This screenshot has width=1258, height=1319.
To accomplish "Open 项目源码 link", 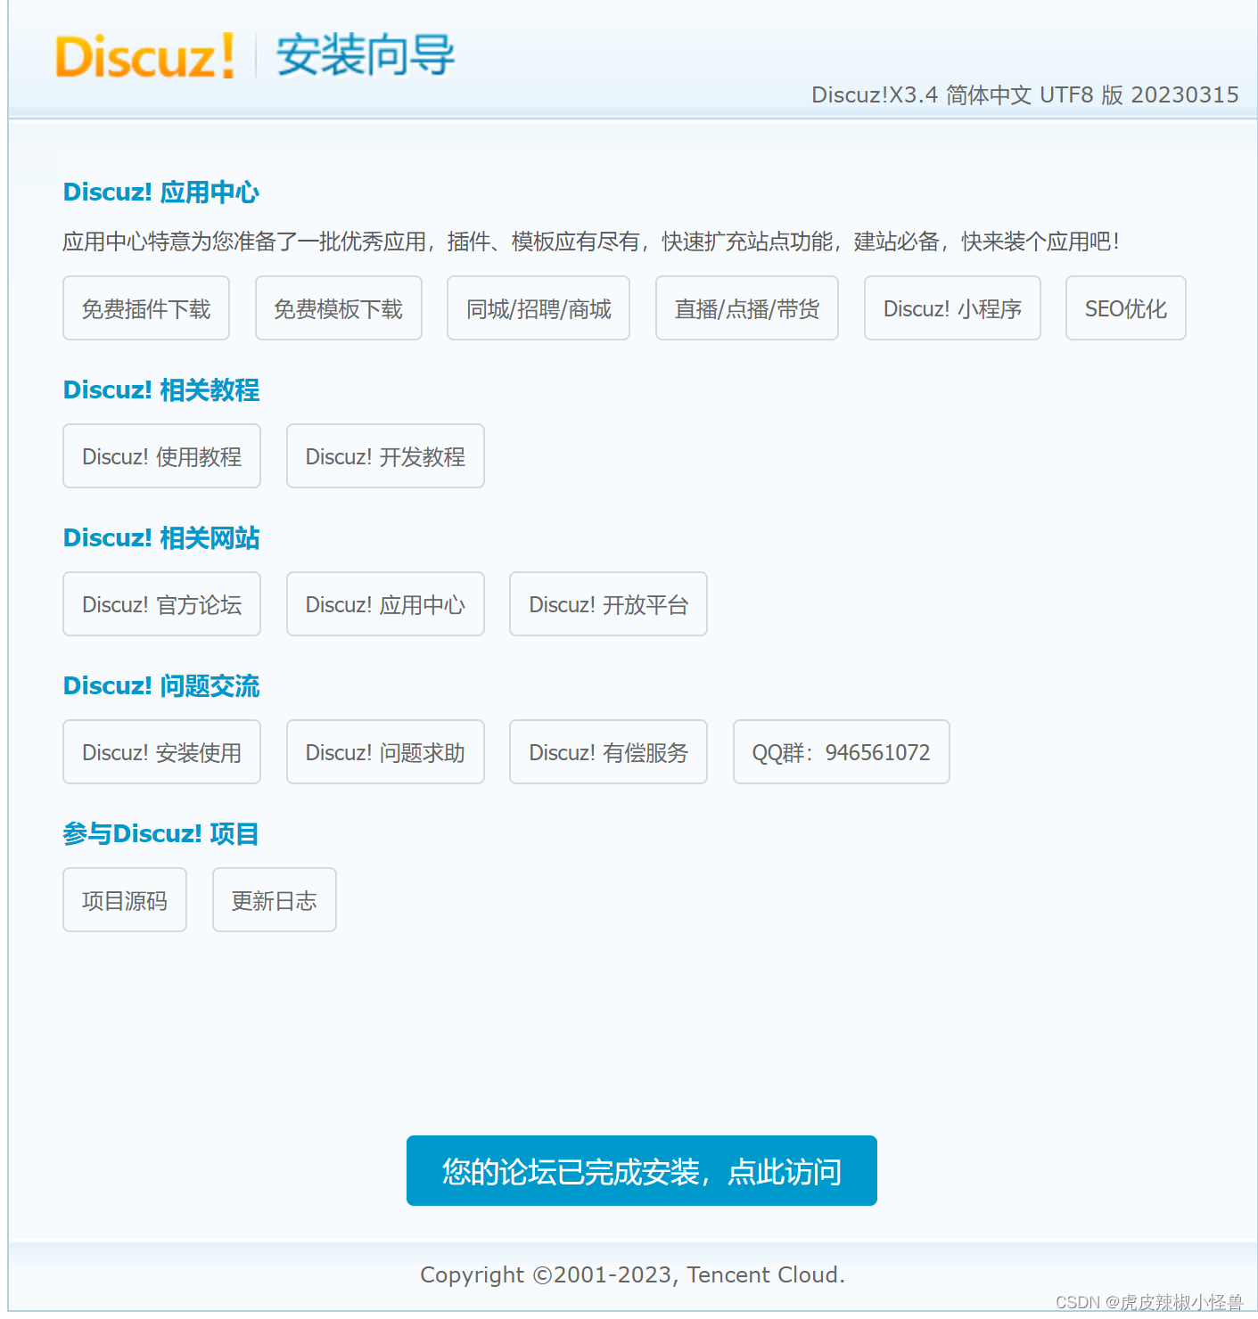I will pos(125,900).
